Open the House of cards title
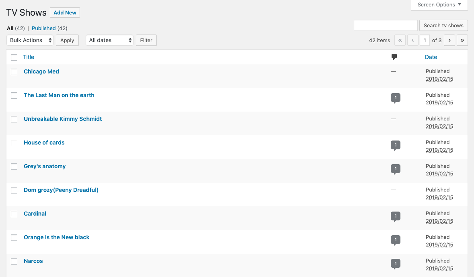This screenshot has height=277, width=474. tap(44, 143)
